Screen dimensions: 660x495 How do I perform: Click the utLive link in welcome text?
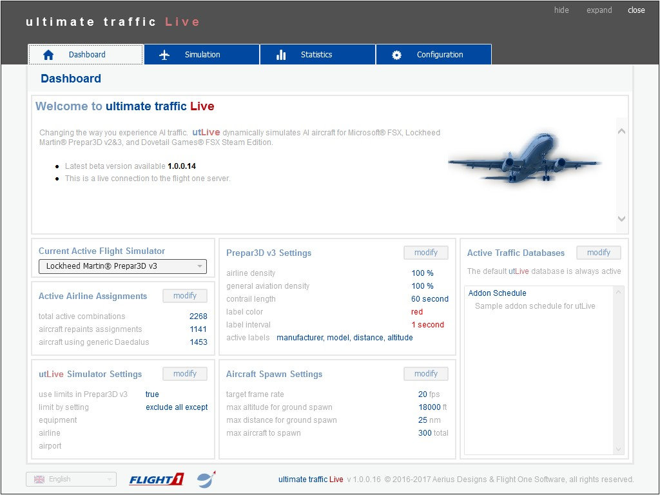pos(206,132)
